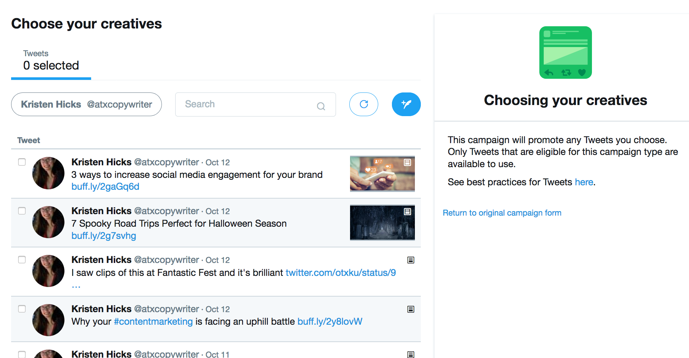Click the search magnifier icon
The image size is (689, 358).
click(321, 106)
